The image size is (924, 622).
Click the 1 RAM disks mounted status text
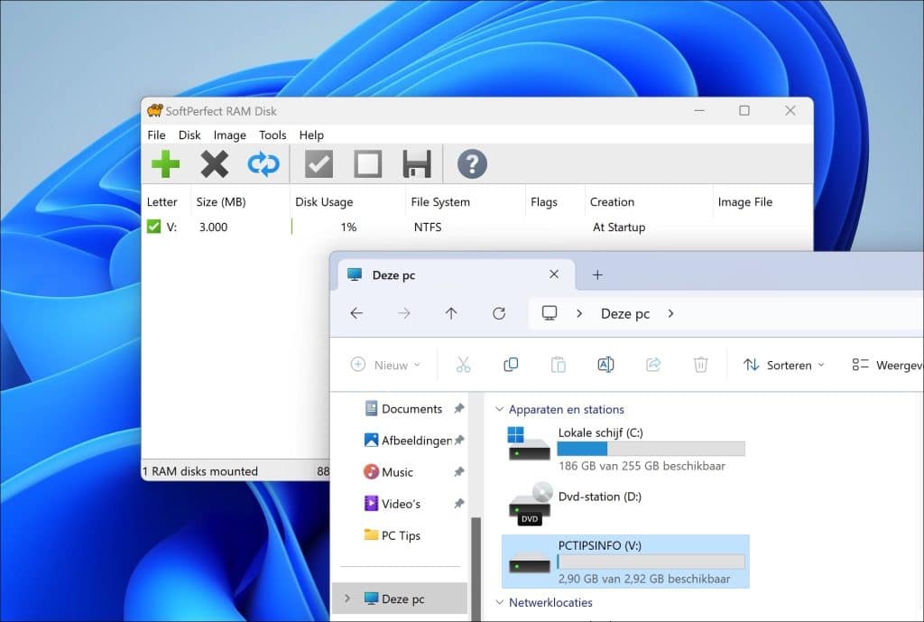(x=199, y=471)
